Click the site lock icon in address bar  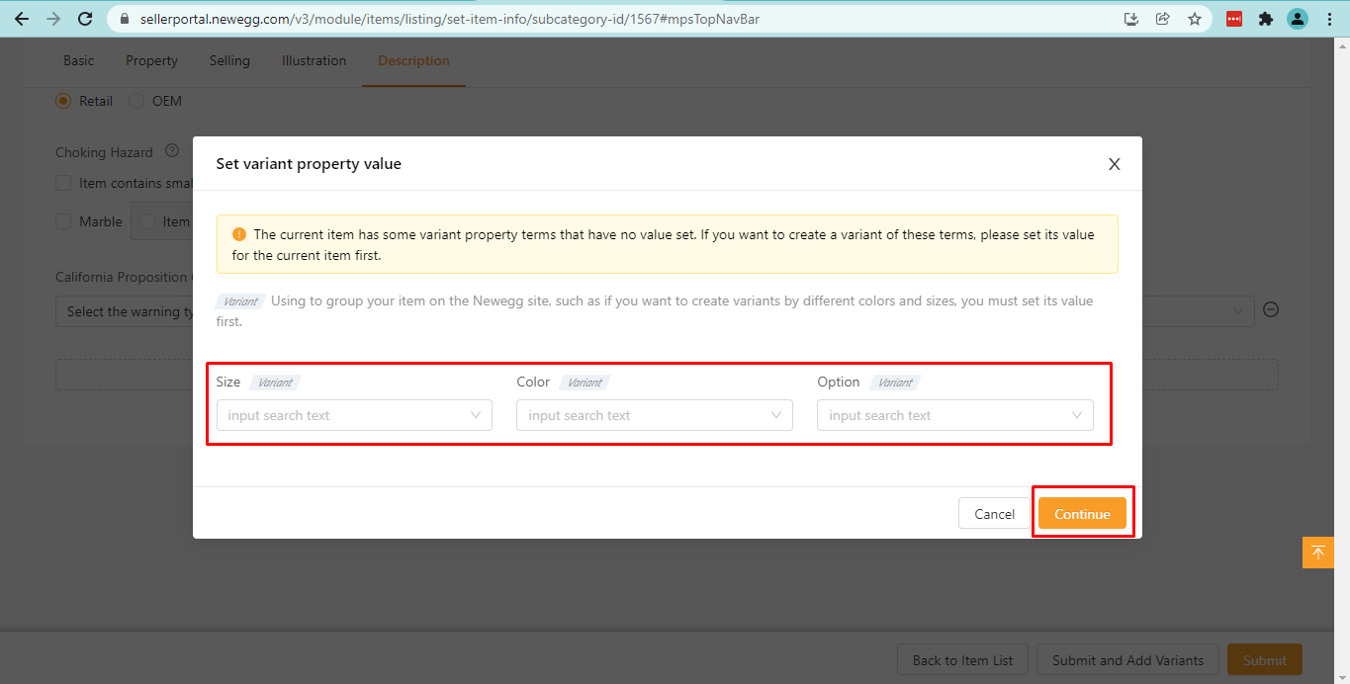click(124, 19)
